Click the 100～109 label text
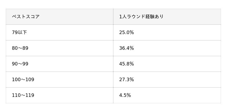232x112 pixels. [x=23, y=79]
